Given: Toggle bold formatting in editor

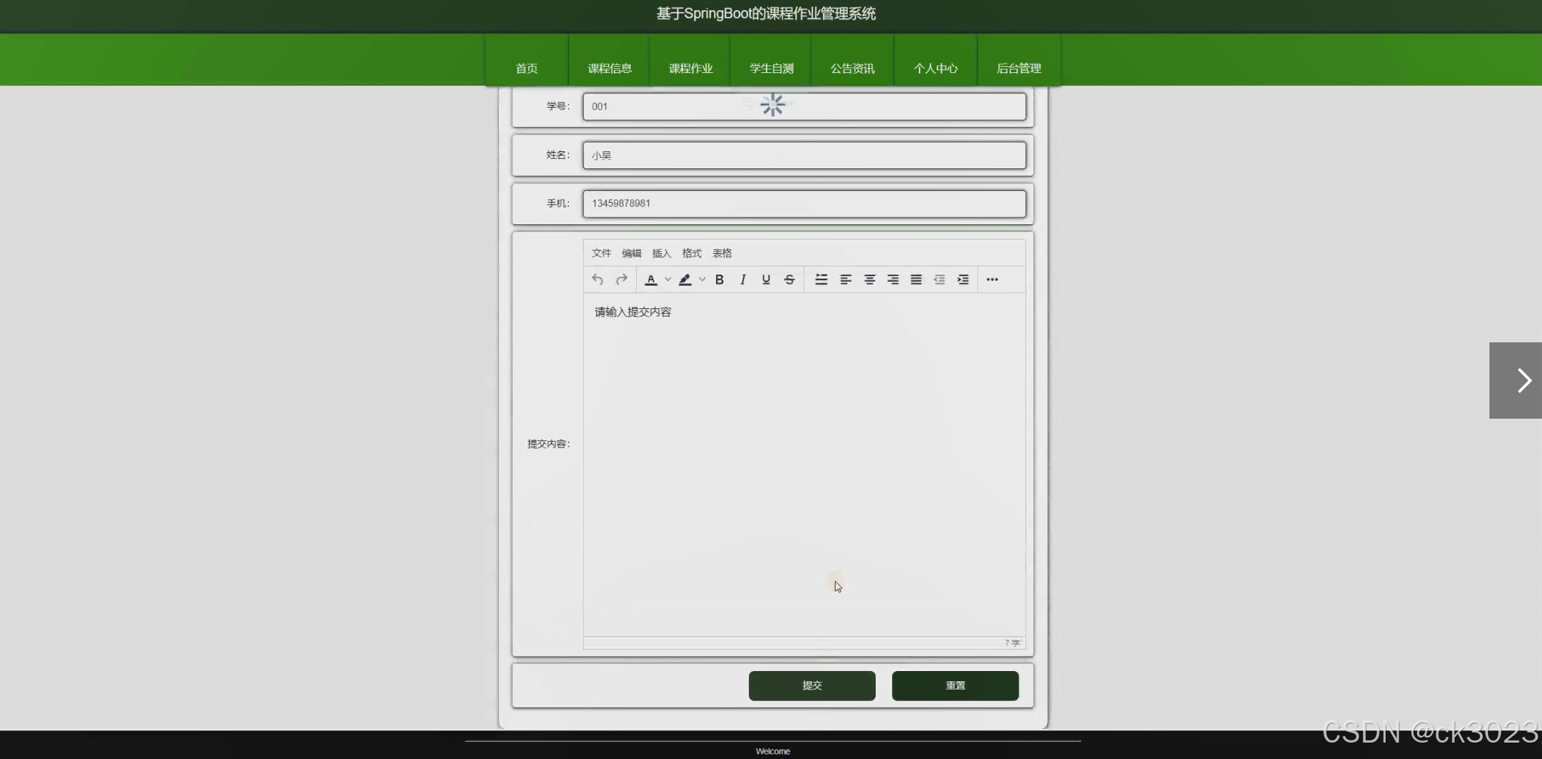Looking at the screenshot, I should pyautogui.click(x=719, y=280).
